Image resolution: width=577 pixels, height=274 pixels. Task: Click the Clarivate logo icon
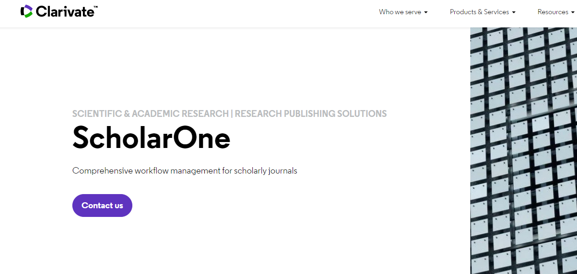point(27,11)
